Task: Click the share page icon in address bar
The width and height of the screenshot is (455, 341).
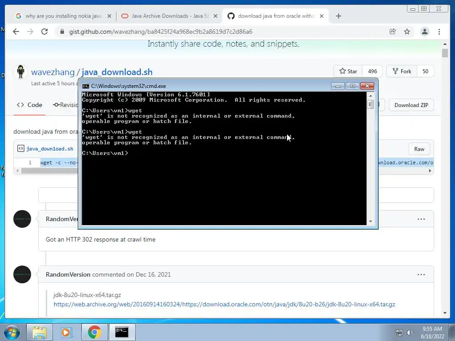Action: tap(393, 32)
